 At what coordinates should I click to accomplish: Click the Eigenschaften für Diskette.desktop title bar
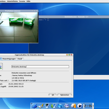point(36,55)
